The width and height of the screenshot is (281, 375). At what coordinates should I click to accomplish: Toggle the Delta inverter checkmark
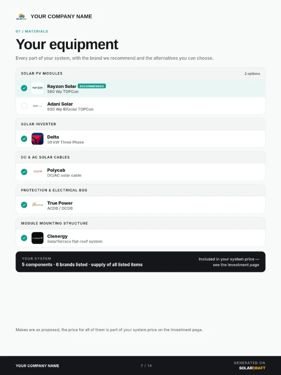pyautogui.click(x=24, y=139)
